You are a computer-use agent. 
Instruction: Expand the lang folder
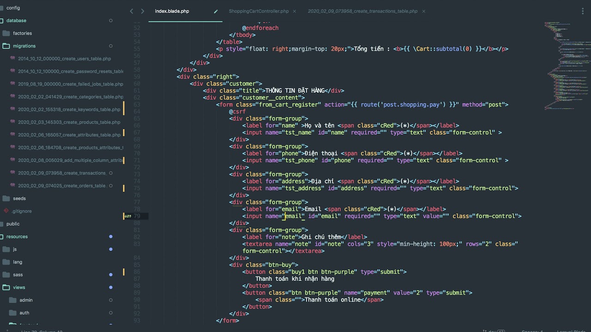pyautogui.click(x=18, y=262)
